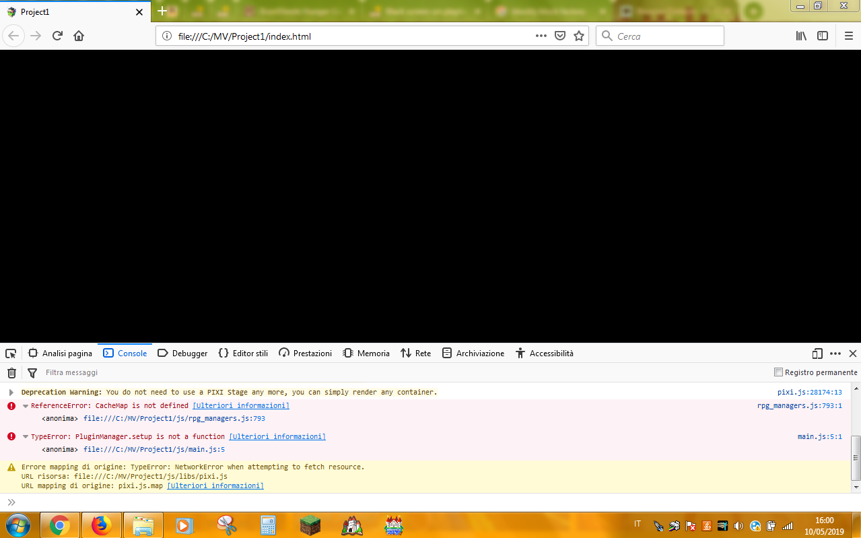This screenshot has height=538, width=861.
Task: Click the Cerca search box
Action: 660,36
